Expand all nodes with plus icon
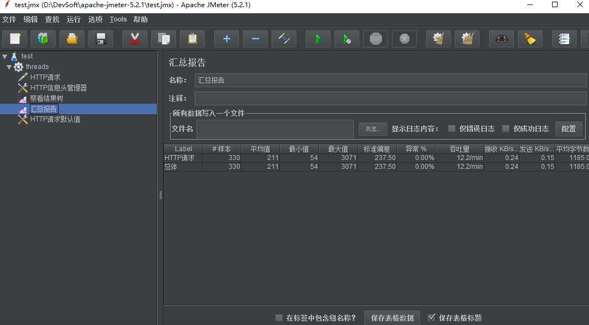The height and width of the screenshot is (325, 589). pos(226,39)
